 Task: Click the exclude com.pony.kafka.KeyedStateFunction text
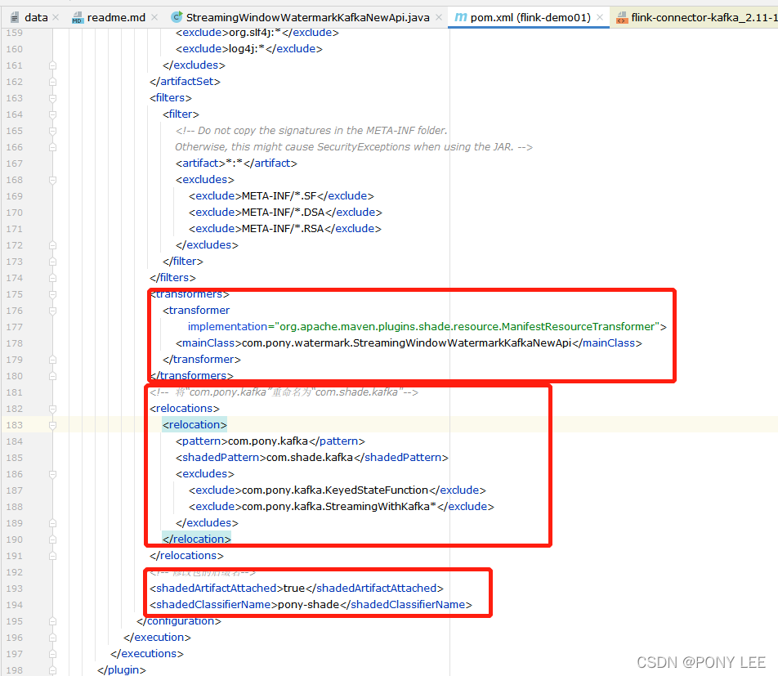click(335, 490)
